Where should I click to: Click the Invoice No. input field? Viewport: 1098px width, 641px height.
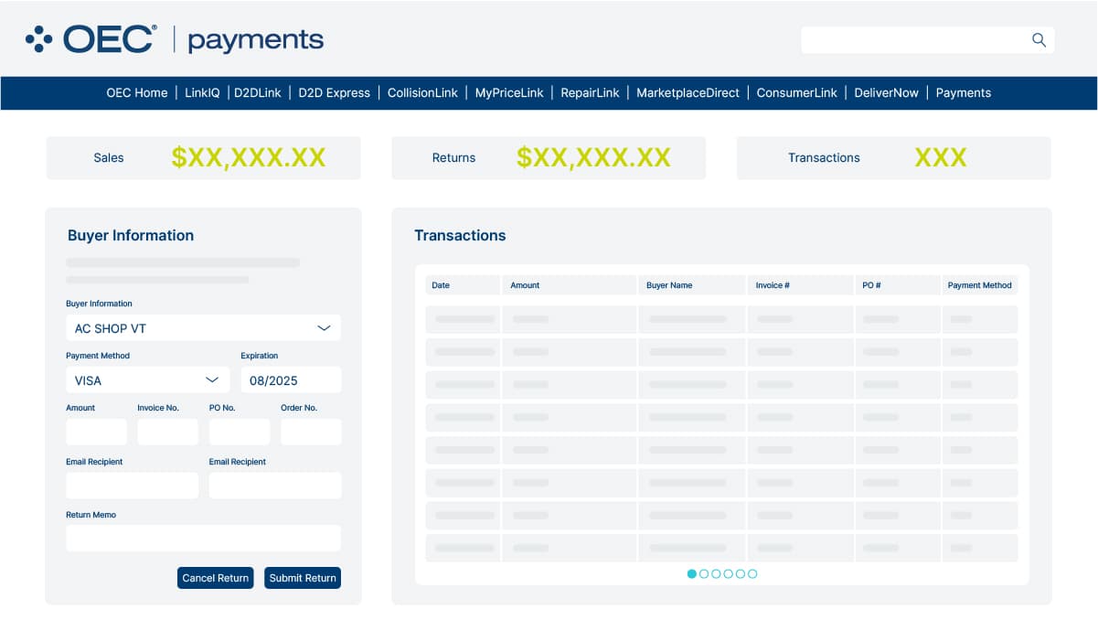167,433
